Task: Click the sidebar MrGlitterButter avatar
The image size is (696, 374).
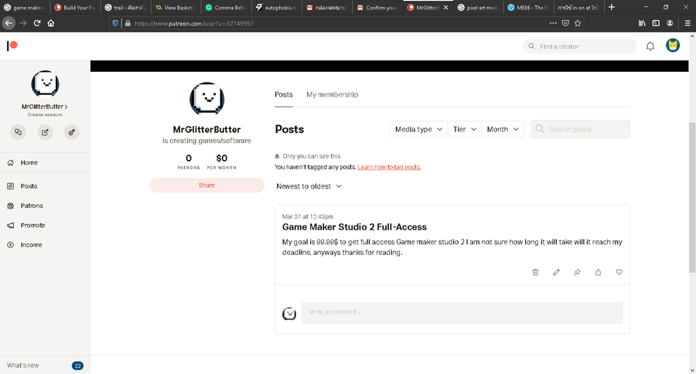Action: tap(45, 84)
